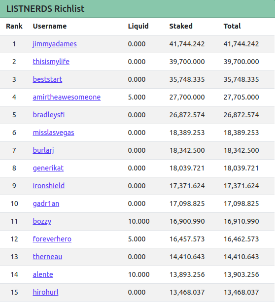Click rank number 1 cell

point(14,44)
